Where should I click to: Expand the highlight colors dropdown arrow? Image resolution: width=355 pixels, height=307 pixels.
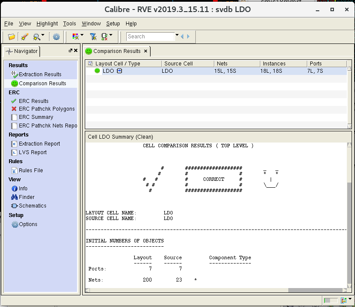(82, 35)
